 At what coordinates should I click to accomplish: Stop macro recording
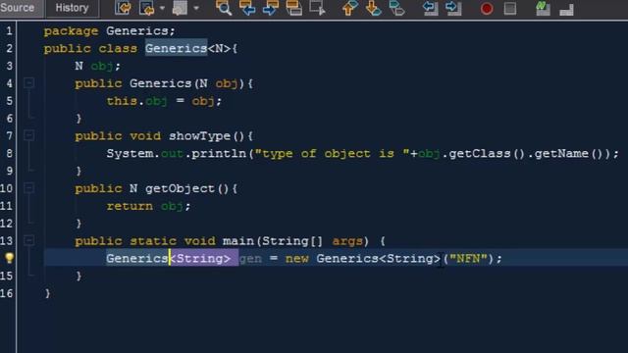(510, 9)
